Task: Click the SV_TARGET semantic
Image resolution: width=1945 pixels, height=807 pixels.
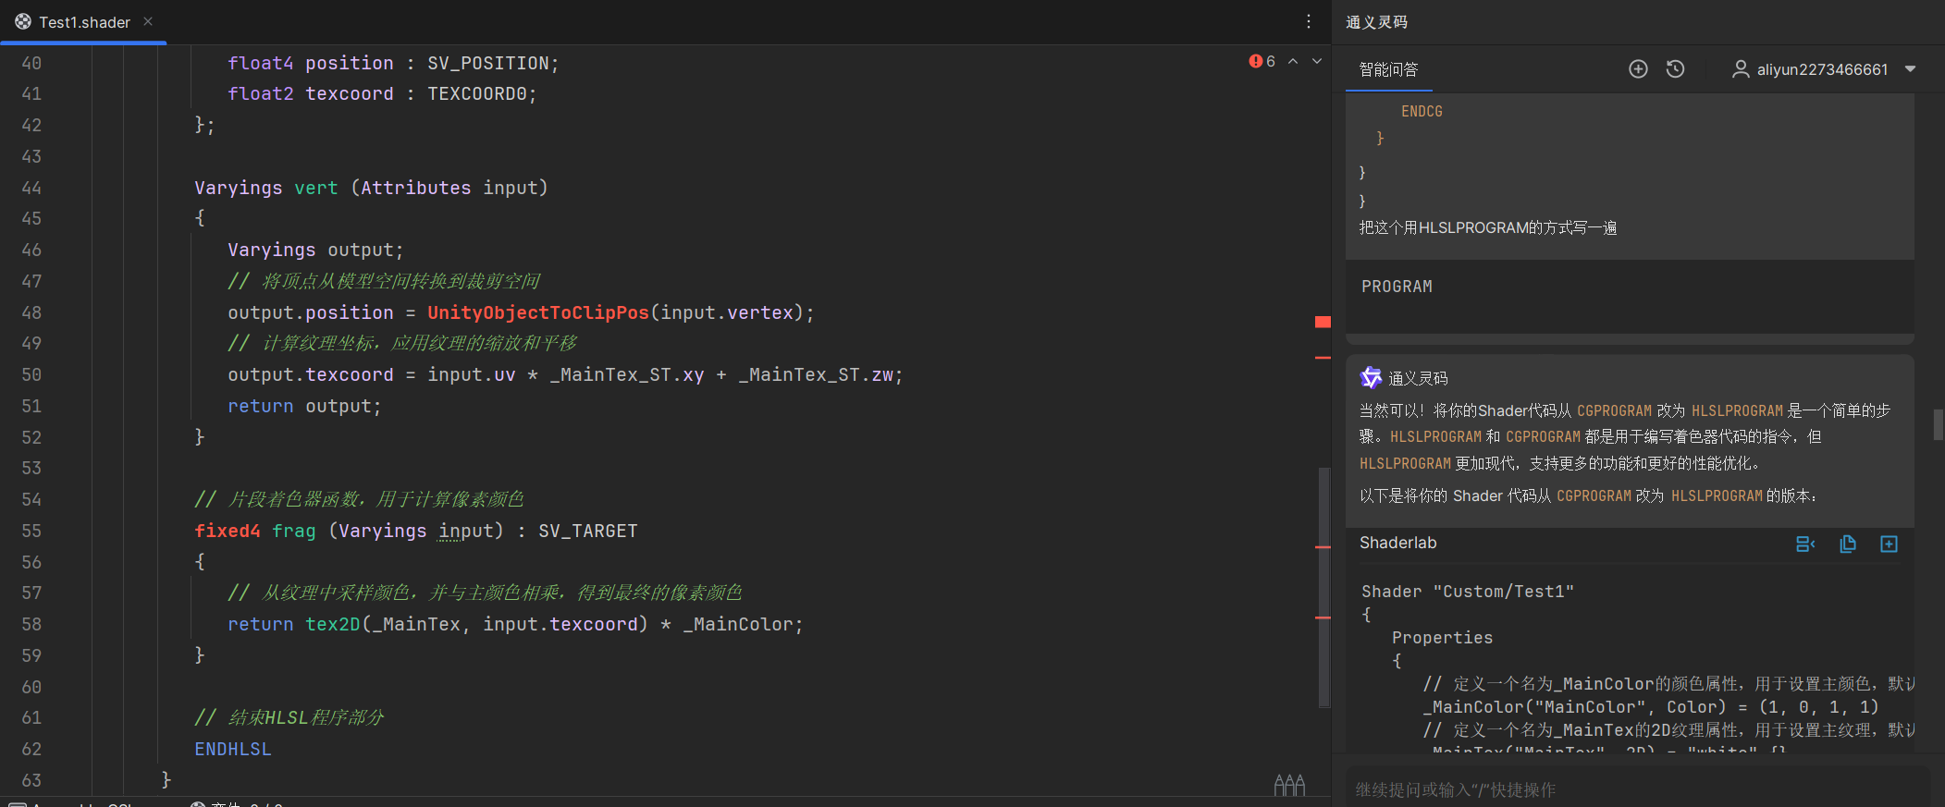Action: [588, 531]
